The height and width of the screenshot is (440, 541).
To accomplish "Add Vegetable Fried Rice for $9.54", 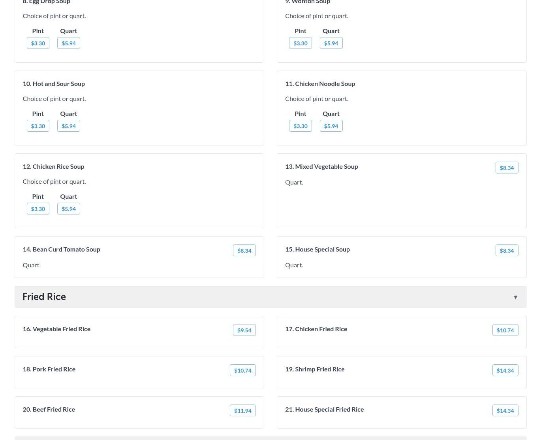I will point(244,330).
